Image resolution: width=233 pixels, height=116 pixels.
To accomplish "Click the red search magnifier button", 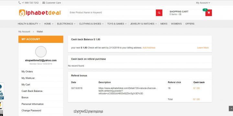I will [x=159, y=13].
